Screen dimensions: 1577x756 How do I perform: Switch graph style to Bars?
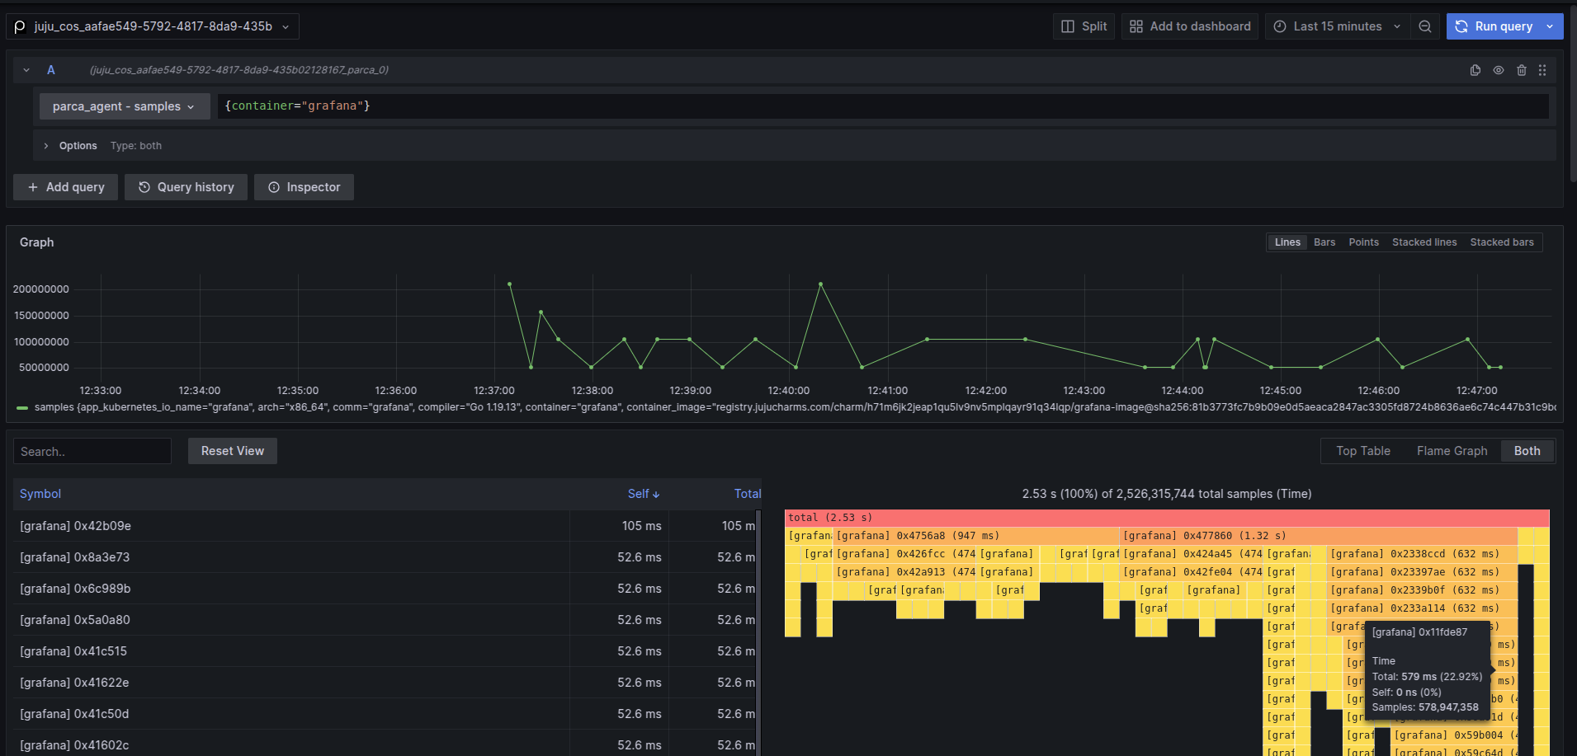click(x=1324, y=242)
